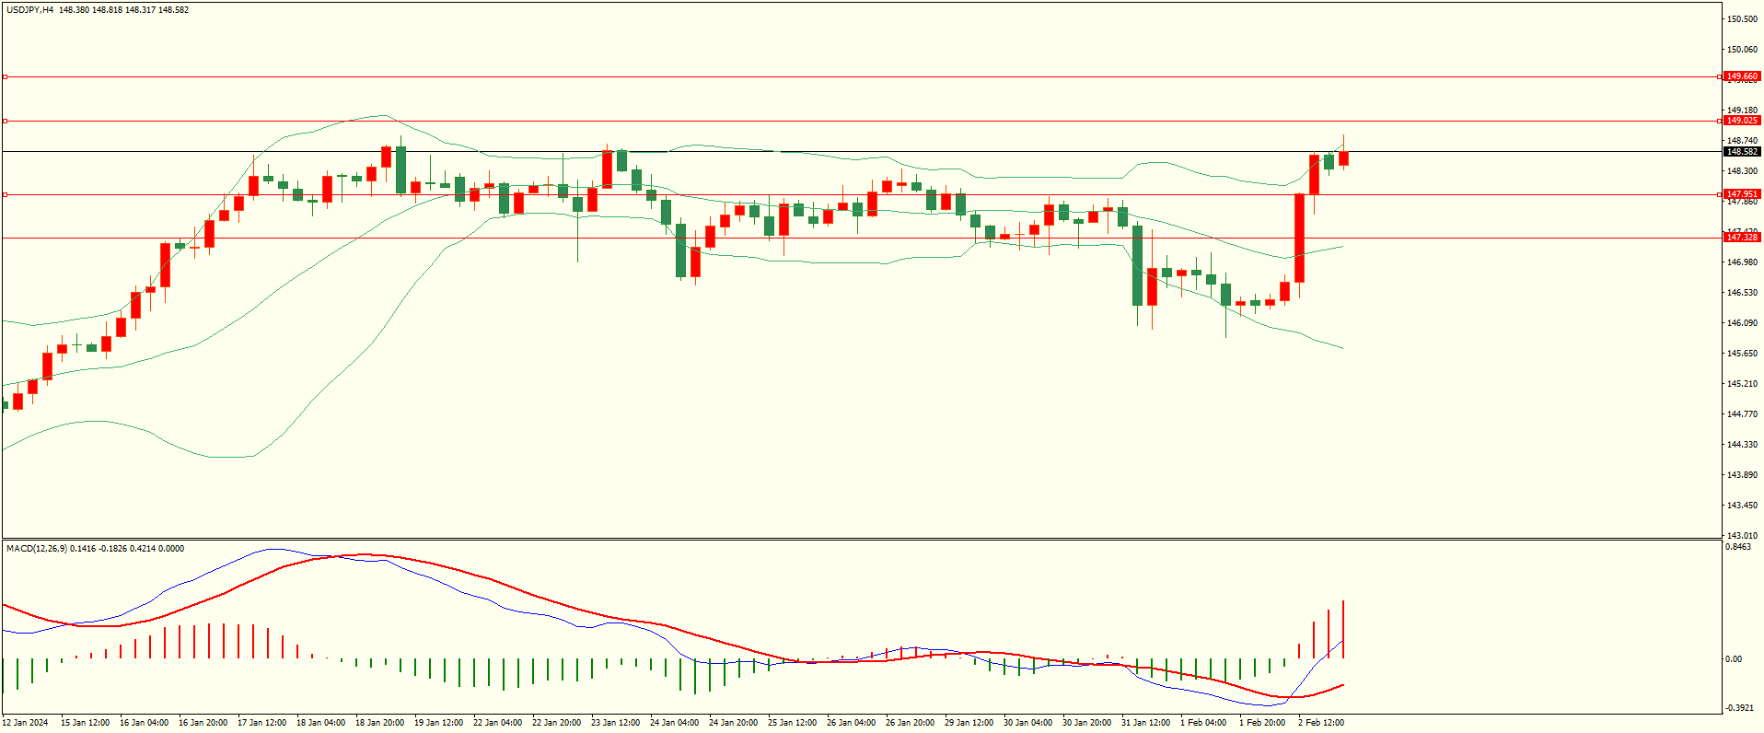Select the 148.300 price axis value
Viewport: 1764px width, 733px height.
pos(1743,170)
